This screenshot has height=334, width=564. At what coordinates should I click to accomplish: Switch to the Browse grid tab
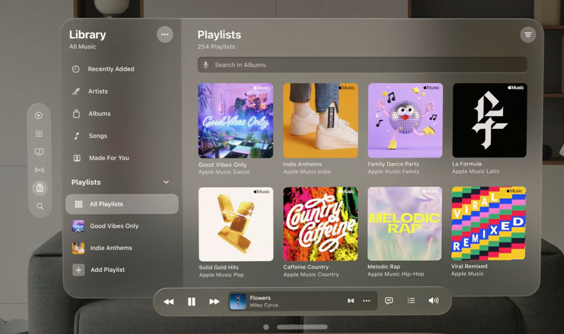click(39, 133)
